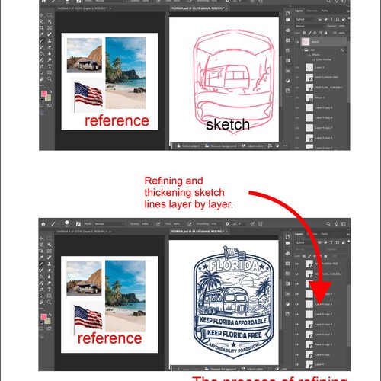Open History panel icon in sketch window
381x381 pixels.
click(287, 13)
